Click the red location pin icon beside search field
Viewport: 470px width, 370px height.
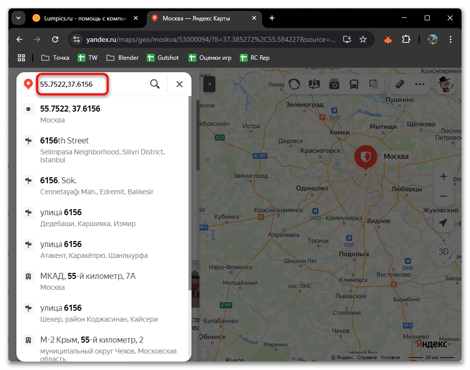28,84
